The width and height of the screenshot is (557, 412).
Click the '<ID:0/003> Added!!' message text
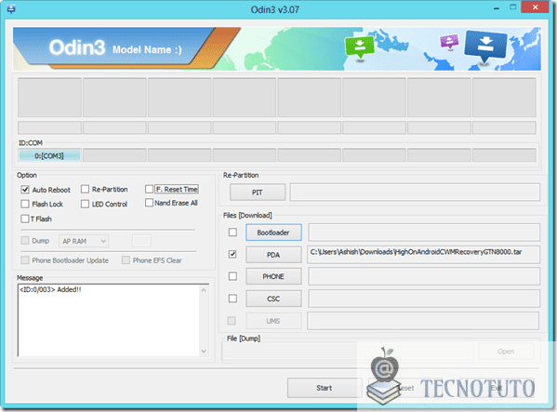(50, 289)
